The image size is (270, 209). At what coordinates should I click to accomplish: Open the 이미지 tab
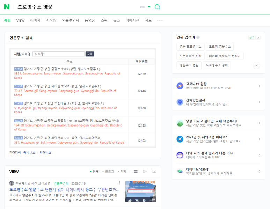tap(35, 20)
